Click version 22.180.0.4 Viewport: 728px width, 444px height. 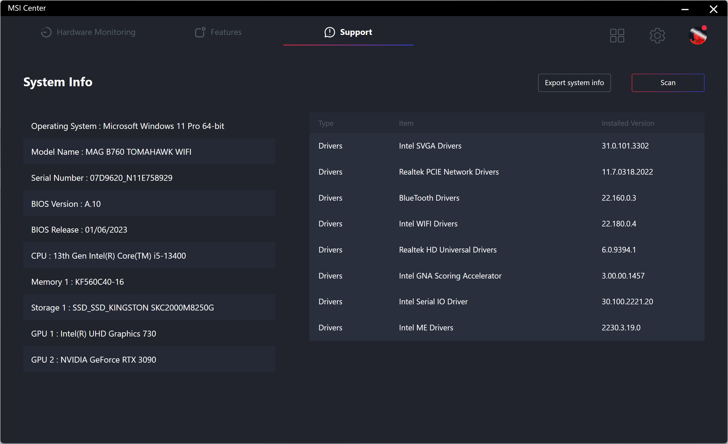(x=619, y=224)
